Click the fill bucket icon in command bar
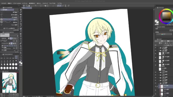Screen dimensions: 173x97 45,6
